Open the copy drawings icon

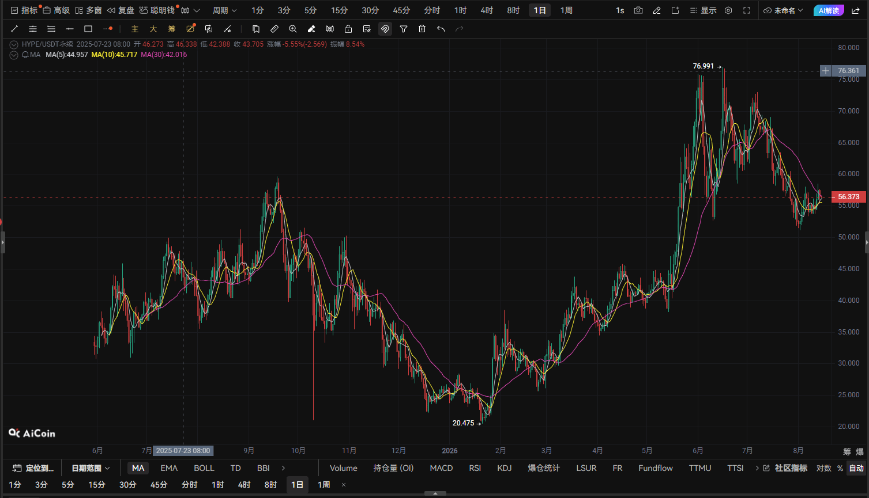(x=256, y=29)
